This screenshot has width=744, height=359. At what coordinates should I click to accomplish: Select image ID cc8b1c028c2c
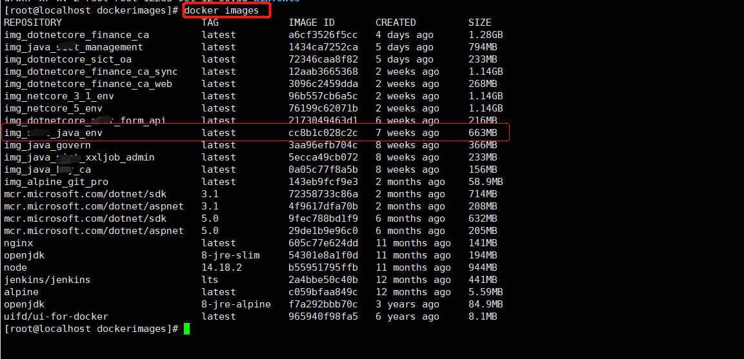[323, 133]
